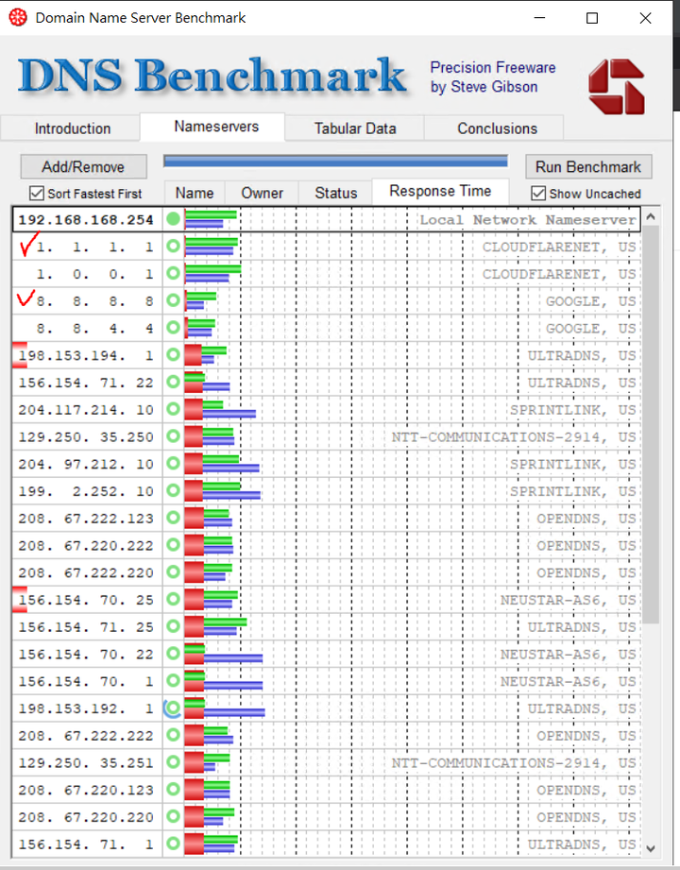Click status circle for 156.154.70.1
680x870 pixels.
(173, 681)
